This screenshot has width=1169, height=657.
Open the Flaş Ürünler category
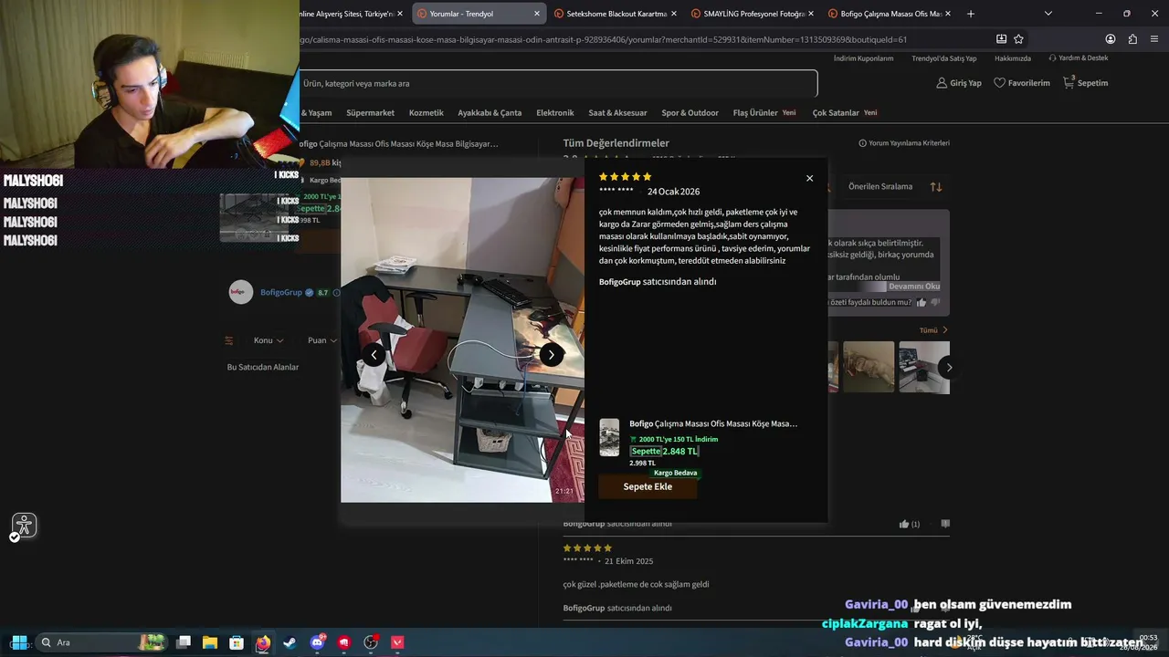click(x=755, y=113)
